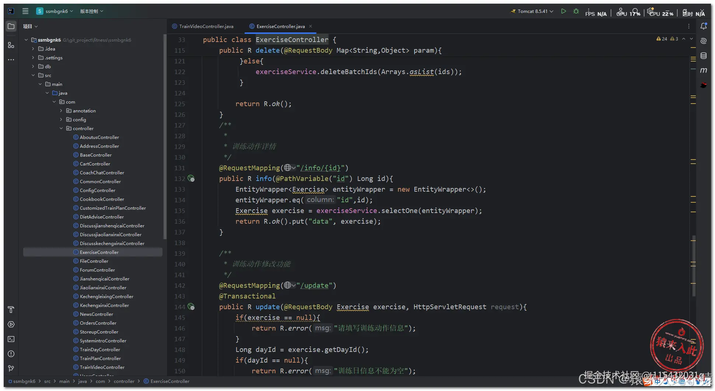Click java in the breadcrumb bar
The height and width of the screenshot is (391, 715).
click(83, 381)
